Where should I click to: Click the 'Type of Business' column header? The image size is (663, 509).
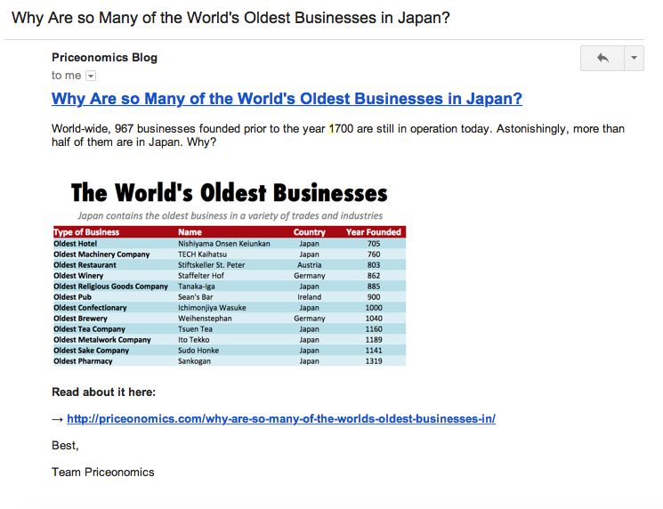click(x=86, y=232)
